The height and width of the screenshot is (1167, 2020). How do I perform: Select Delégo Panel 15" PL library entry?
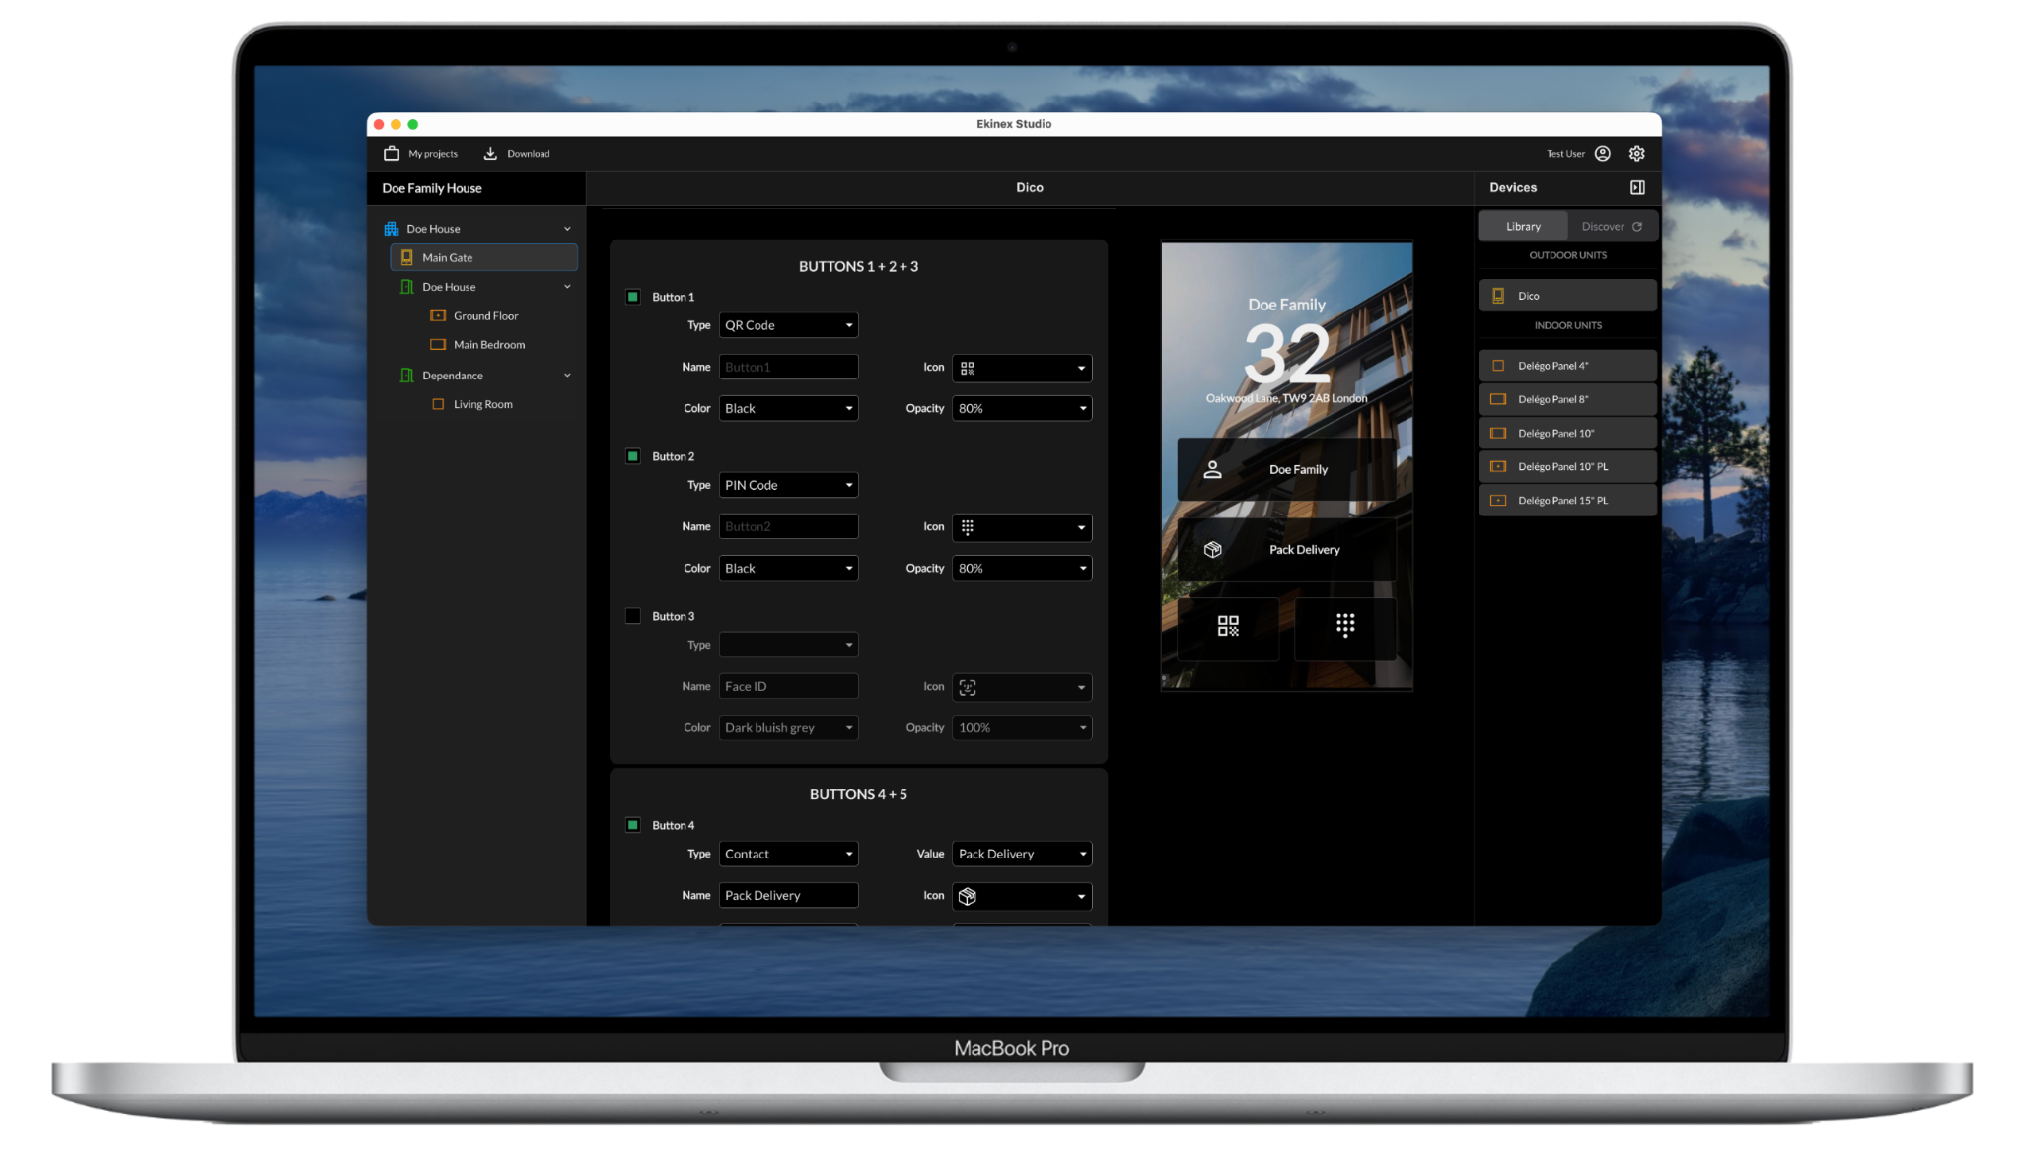coord(1567,501)
